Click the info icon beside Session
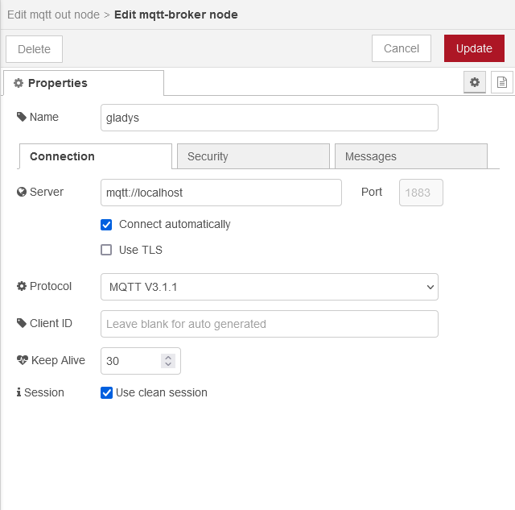 click(19, 392)
